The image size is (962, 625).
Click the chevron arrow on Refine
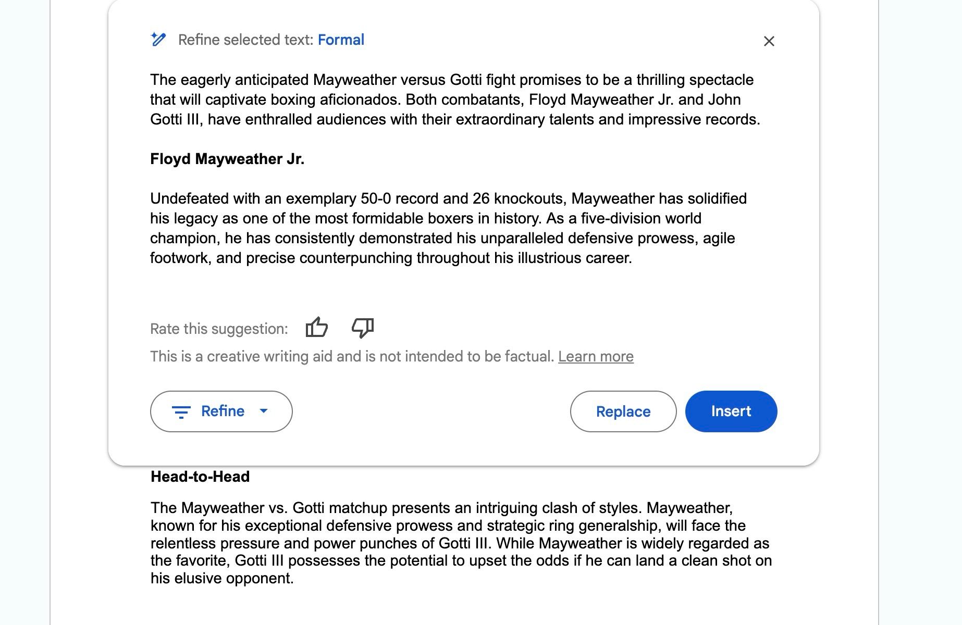point(264,411)
